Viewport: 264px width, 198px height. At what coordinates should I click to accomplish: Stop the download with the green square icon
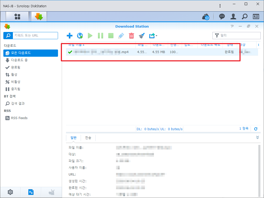point(111,36)
